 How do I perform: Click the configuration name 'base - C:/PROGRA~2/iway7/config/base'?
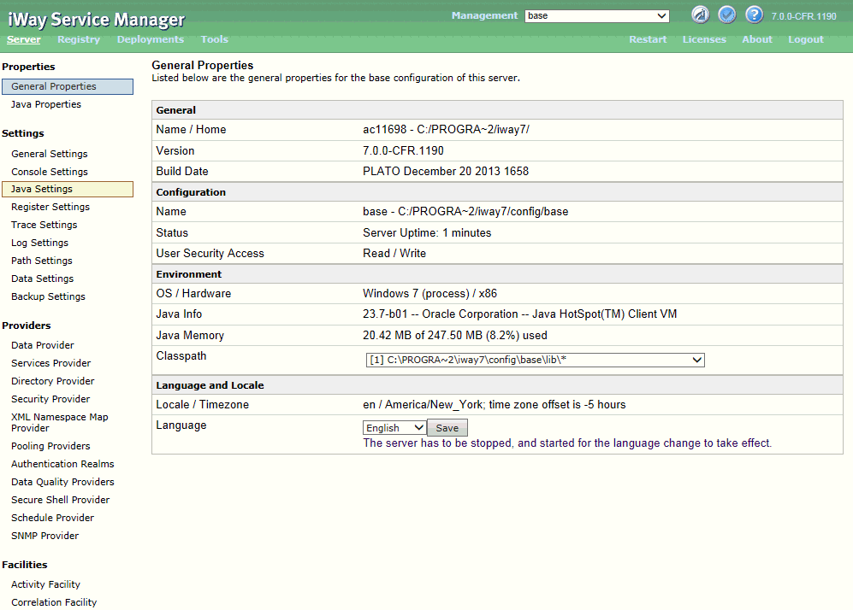click(x=465, y=211)
